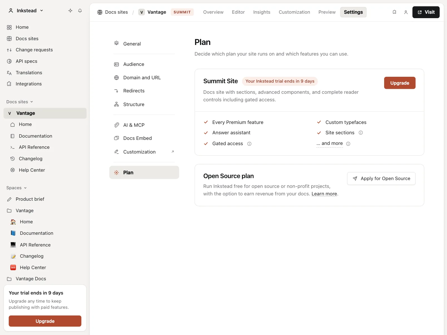Click Docs sites breadcrumb text
447x335 pixels.
(116, 12)
